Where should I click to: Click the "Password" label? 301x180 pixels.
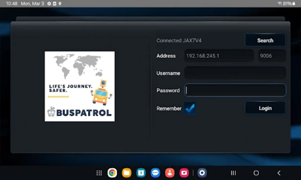(x=168, y=90)
